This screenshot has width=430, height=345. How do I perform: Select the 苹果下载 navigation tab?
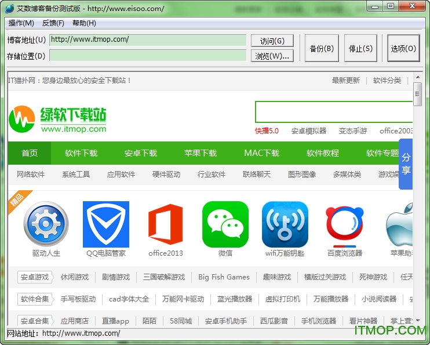[201, 153]
